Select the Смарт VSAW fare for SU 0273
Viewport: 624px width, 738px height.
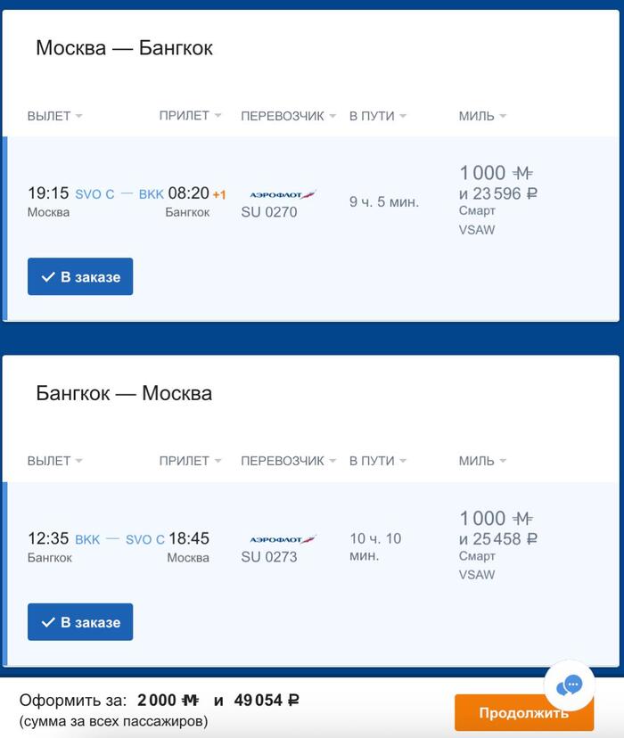click(x=478, y=565)
